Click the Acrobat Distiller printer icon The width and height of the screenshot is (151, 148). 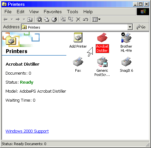click(102, 38)
